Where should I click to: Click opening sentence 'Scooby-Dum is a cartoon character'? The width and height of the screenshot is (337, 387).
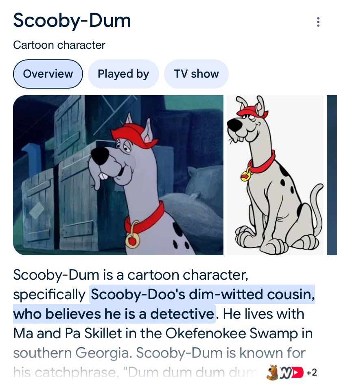[130, 275]
